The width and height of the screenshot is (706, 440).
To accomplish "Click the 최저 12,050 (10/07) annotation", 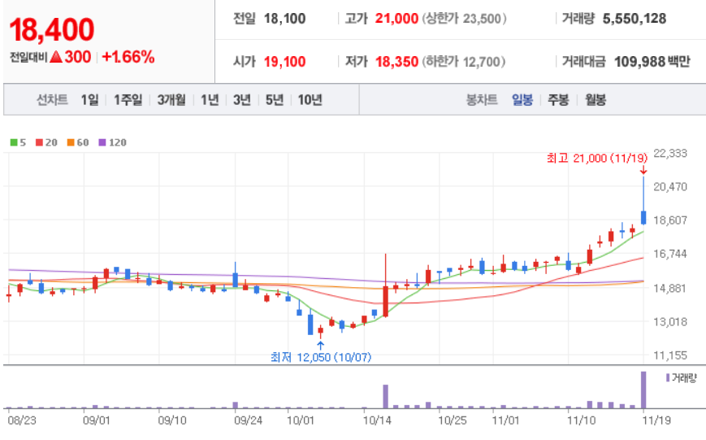I will (x=321, y=357).
